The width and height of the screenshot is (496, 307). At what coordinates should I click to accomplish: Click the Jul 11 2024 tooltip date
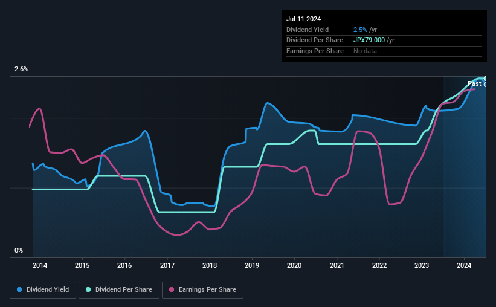coord(304,19)
